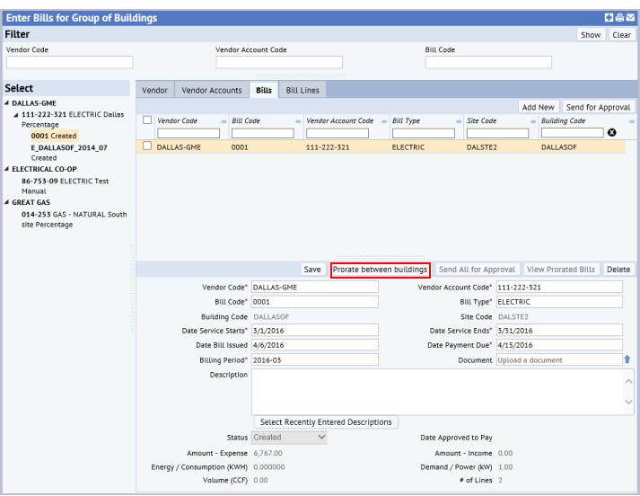Screen dimensions: 640x496
Task: Clear grid filters with the X icon
Action: [612, 133]
